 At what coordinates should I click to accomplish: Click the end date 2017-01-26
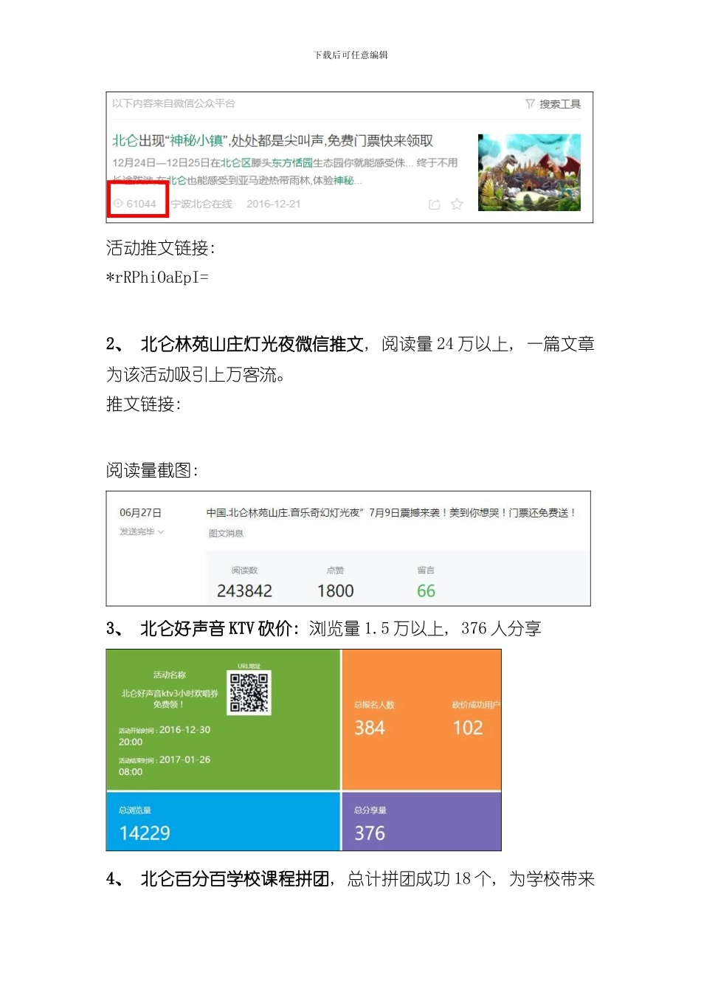tap(184, 759)
